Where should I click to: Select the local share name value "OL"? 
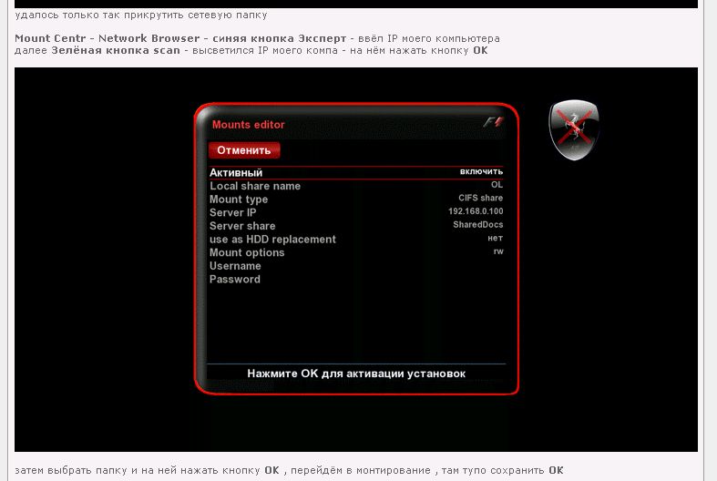497,185
